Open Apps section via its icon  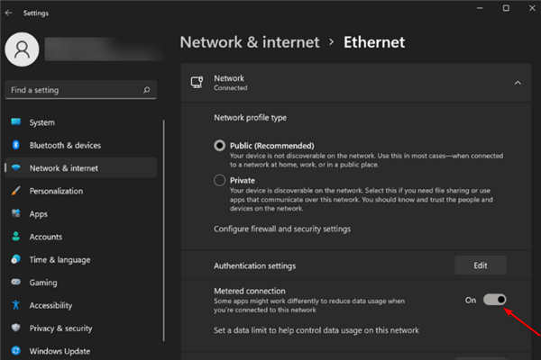[x=15, y=214]
